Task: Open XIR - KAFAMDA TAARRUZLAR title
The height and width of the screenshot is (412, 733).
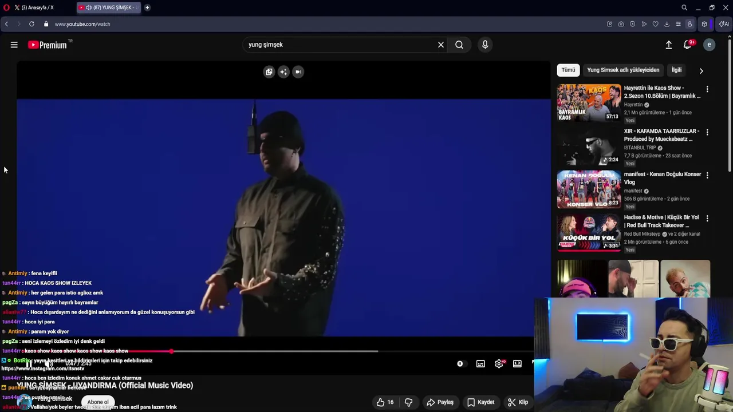Action: tap(661, 135)
